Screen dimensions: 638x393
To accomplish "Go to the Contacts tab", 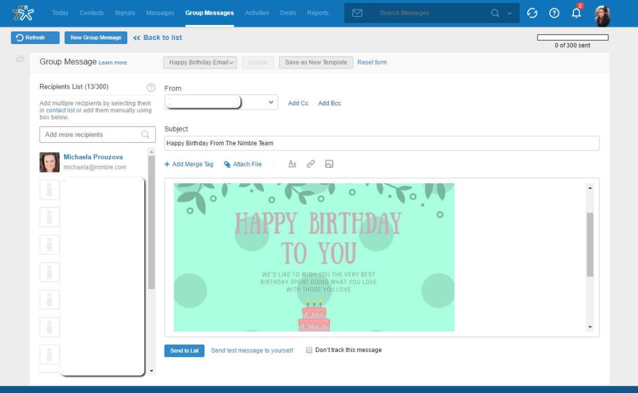I will pyautogui.click(x=92, y=13).
